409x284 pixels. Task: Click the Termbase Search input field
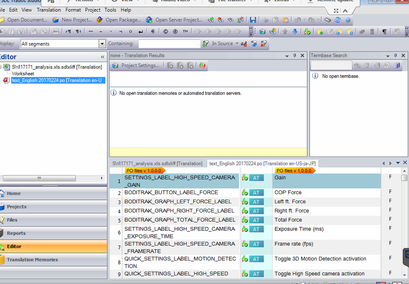(331, 65)
